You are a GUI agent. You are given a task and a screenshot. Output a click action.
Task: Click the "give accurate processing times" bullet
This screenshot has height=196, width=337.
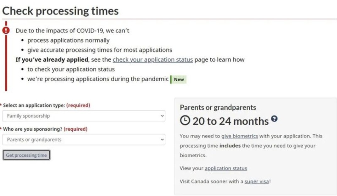100,50
